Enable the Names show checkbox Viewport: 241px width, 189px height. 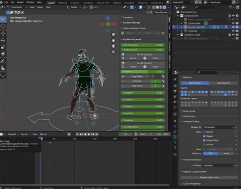coord(204,132)
